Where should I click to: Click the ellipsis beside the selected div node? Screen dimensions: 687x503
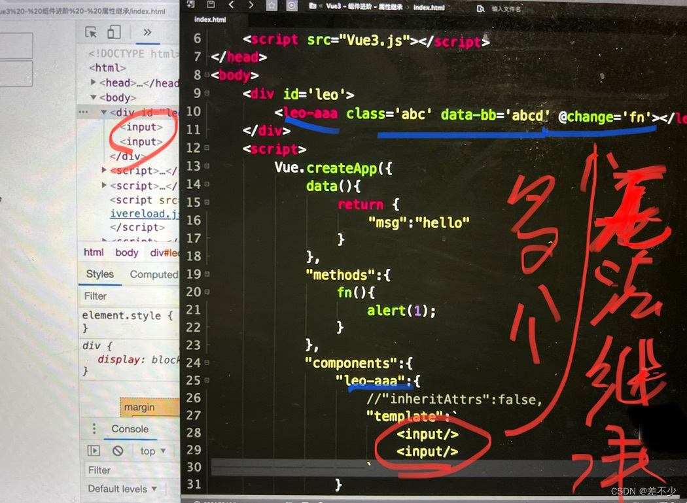pos(83,112)
